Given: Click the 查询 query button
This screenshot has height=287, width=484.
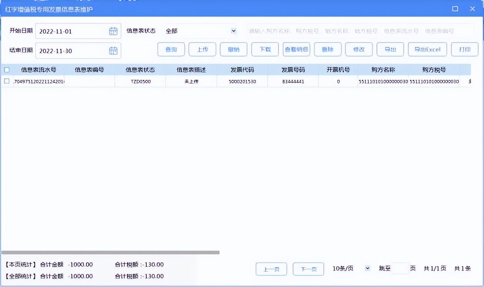Looking at the screenshot, I should point(171,49).
